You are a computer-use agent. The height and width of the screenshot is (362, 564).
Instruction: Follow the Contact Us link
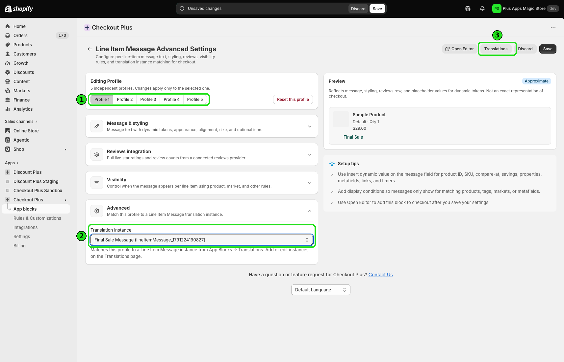coord(380,275)
